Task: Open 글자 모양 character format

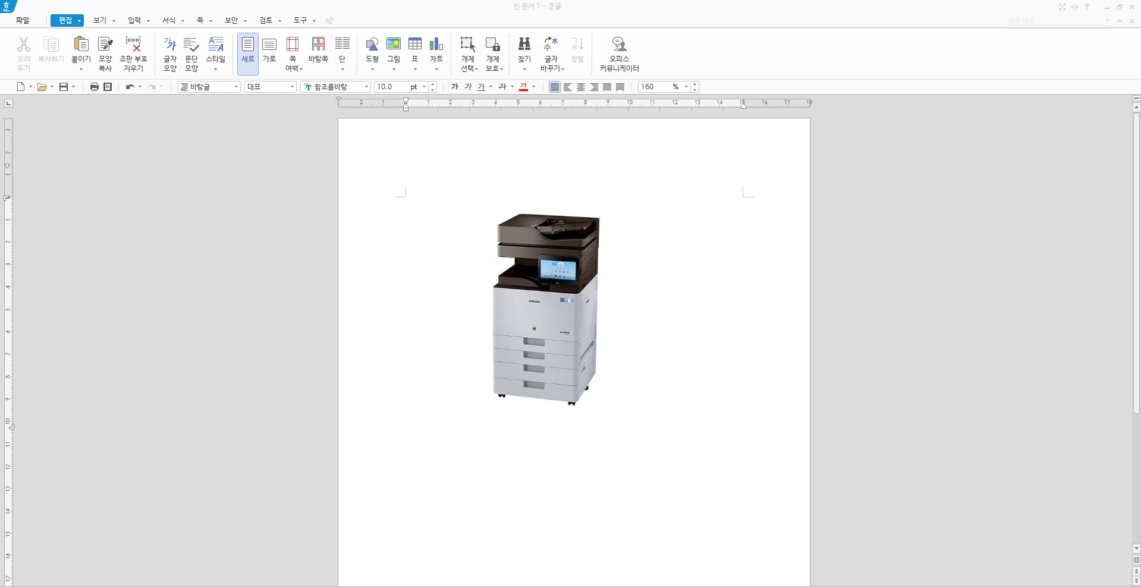Action: tap(170, 54)
